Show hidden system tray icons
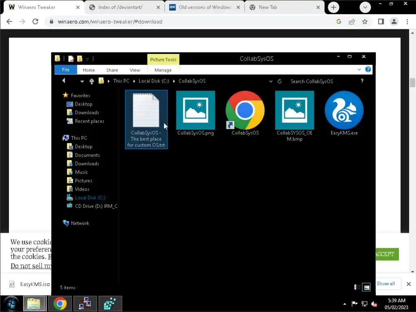The image size is (416, 312). tap(344, 304)
